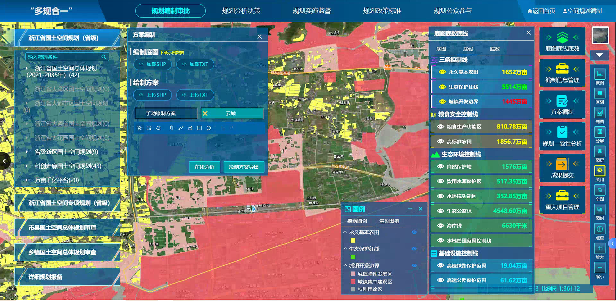Screen dimensions: 616x301
Task: Click the 截图 screenshot tool icon
Action: tap(599, 74)
